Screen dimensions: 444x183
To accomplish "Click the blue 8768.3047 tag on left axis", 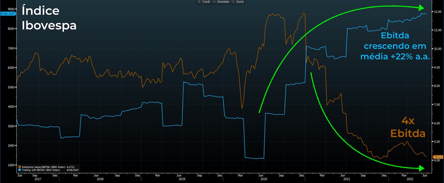I will (8, 14).
